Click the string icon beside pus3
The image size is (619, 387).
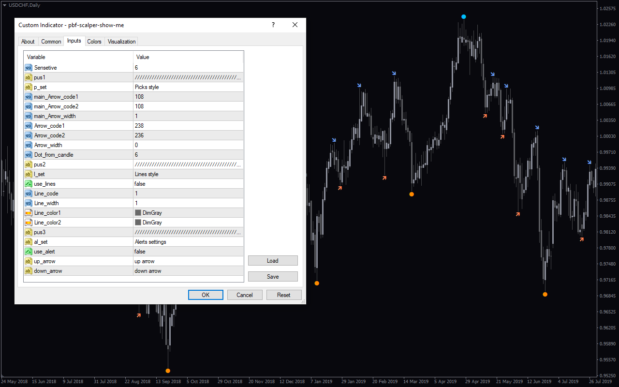28,232
